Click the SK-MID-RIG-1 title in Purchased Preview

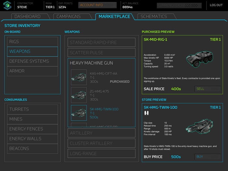tap(155, 39)
